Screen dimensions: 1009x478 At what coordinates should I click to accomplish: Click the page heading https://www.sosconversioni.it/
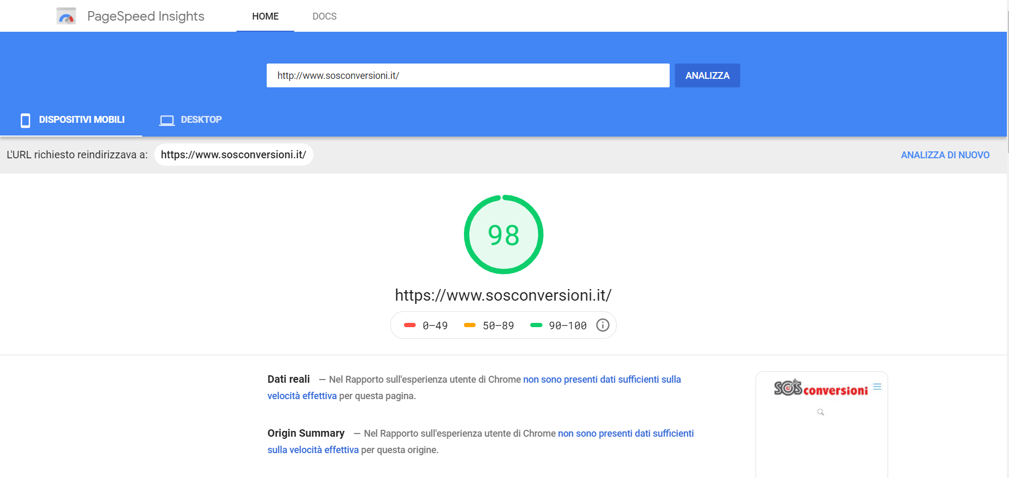coord(503,295)
